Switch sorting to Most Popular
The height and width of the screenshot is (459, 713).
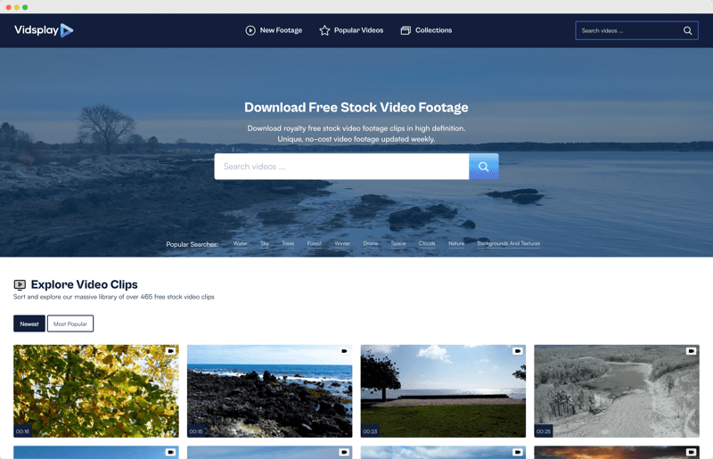pos(70,324)
